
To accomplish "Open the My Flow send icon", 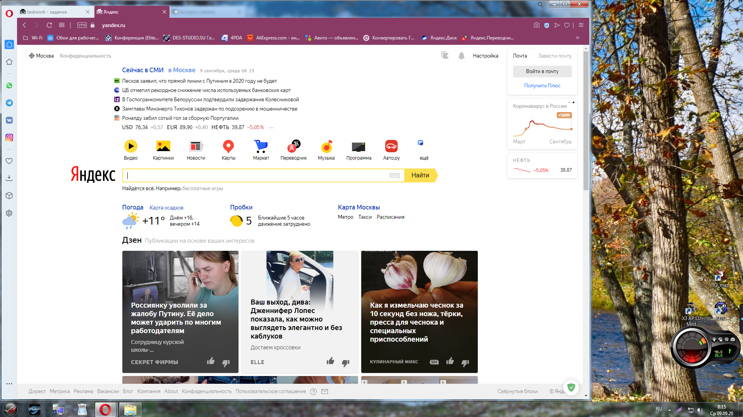I will tap(557, 25).
